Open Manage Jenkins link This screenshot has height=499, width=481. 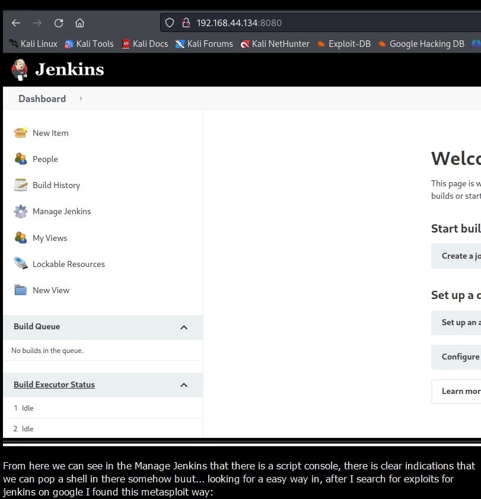point(62,211)
